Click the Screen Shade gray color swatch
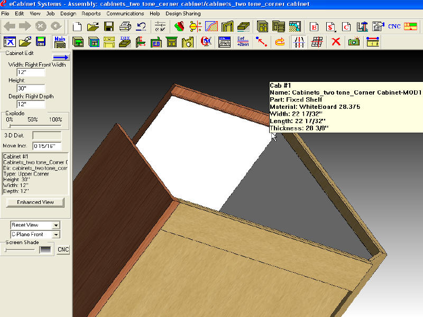The width and height of the screenshot is (423, 317). point(45,250)
